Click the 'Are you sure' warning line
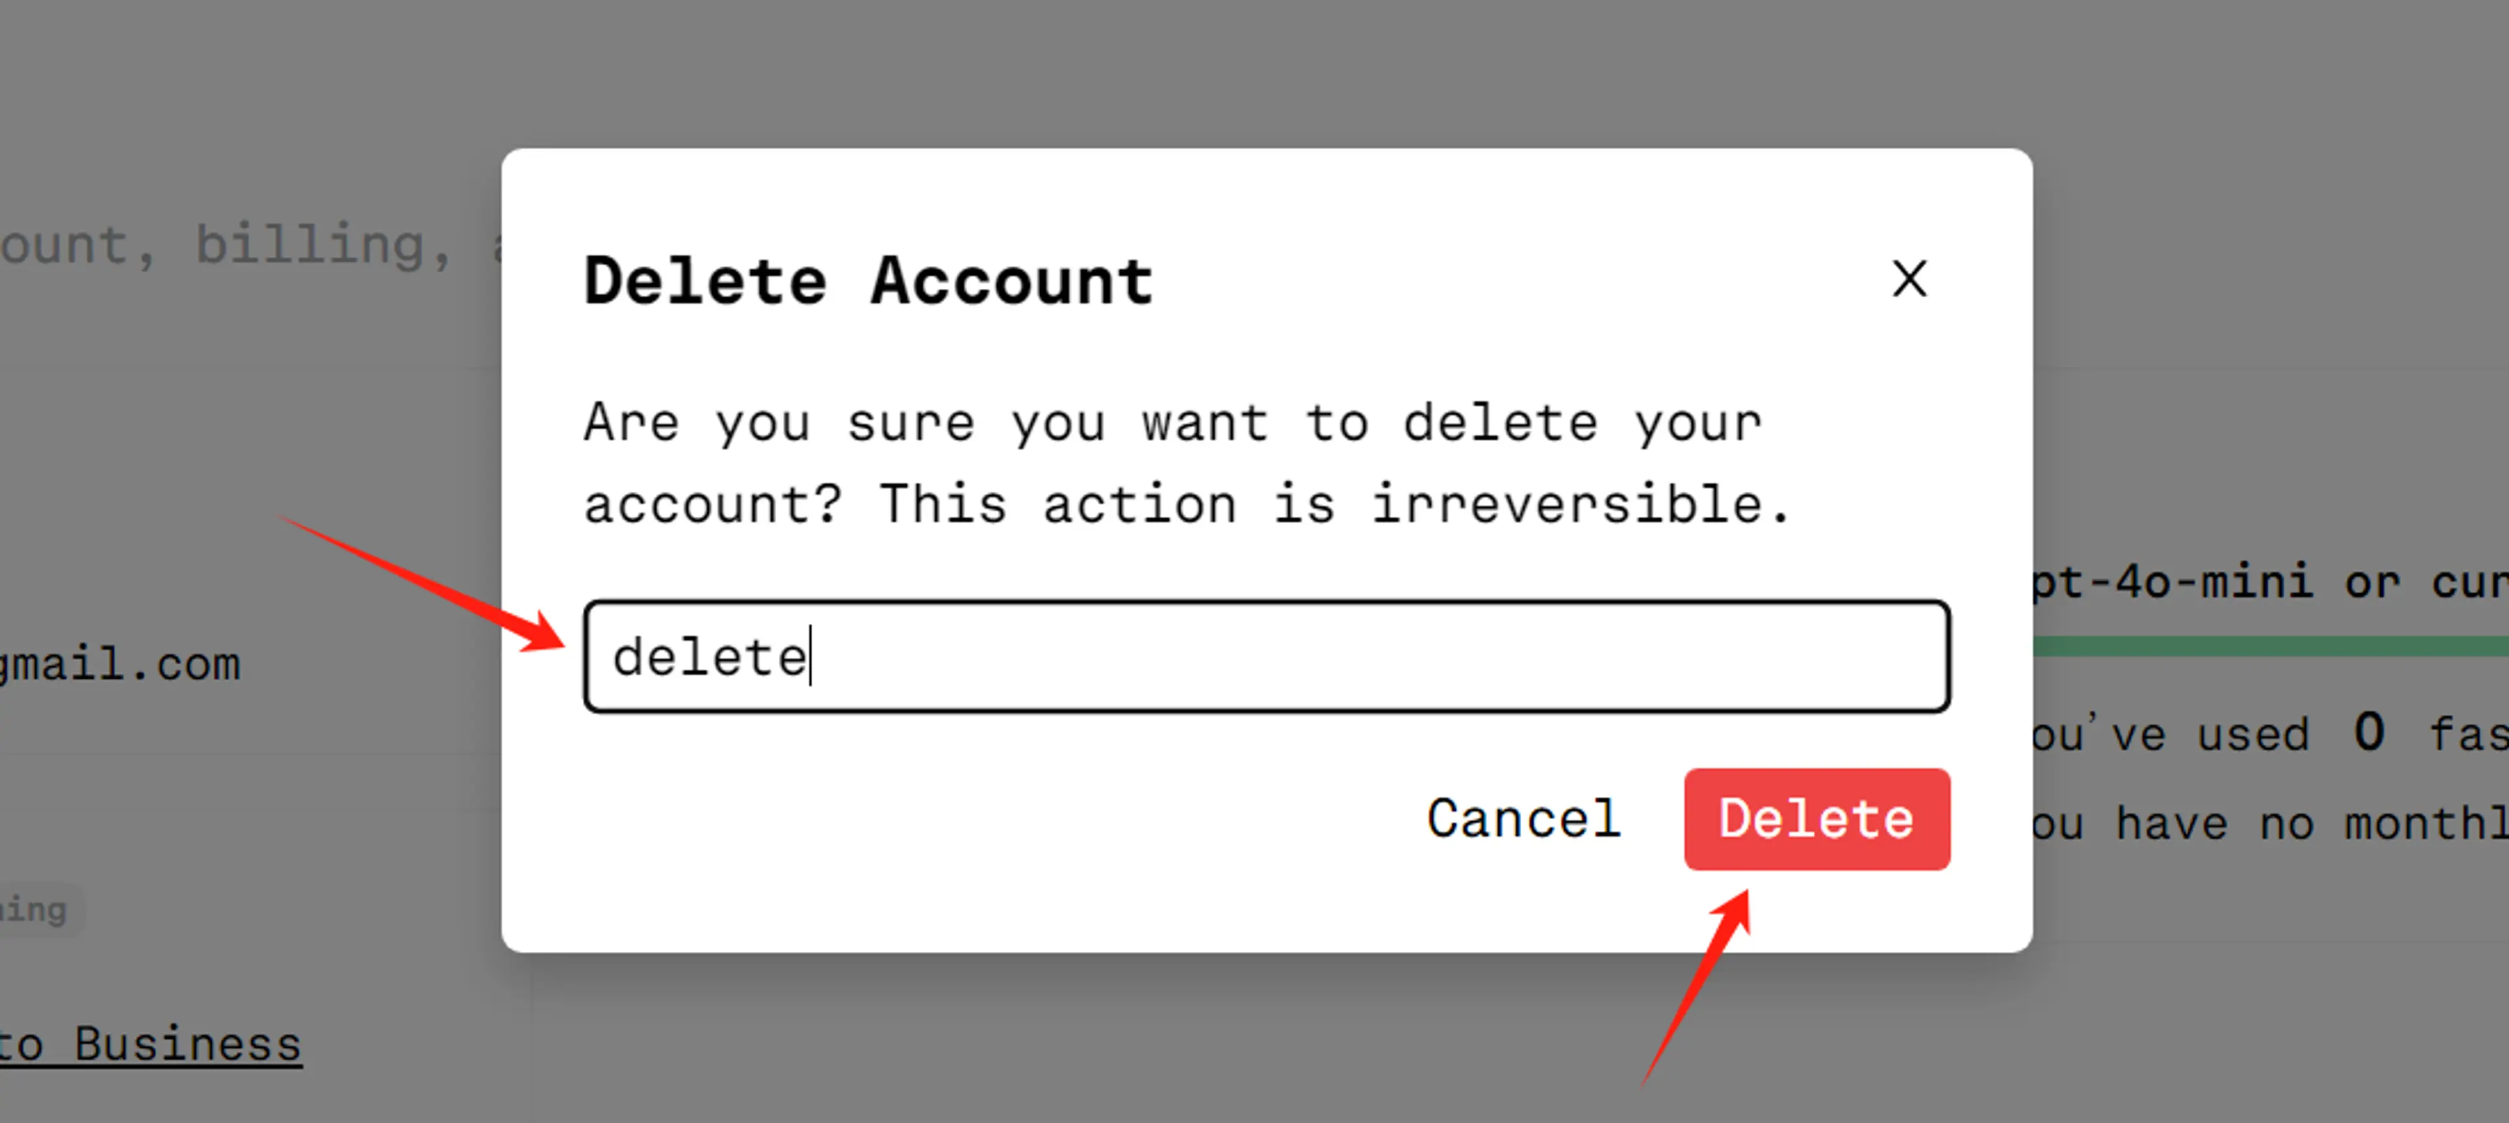The image size is (2509, 1123). [x=1173, y=424]
